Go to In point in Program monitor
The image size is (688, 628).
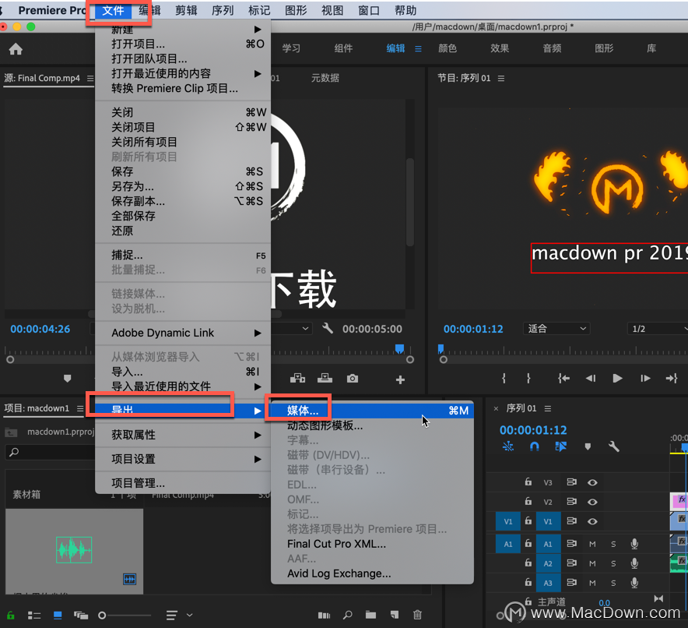pos(563,378)
